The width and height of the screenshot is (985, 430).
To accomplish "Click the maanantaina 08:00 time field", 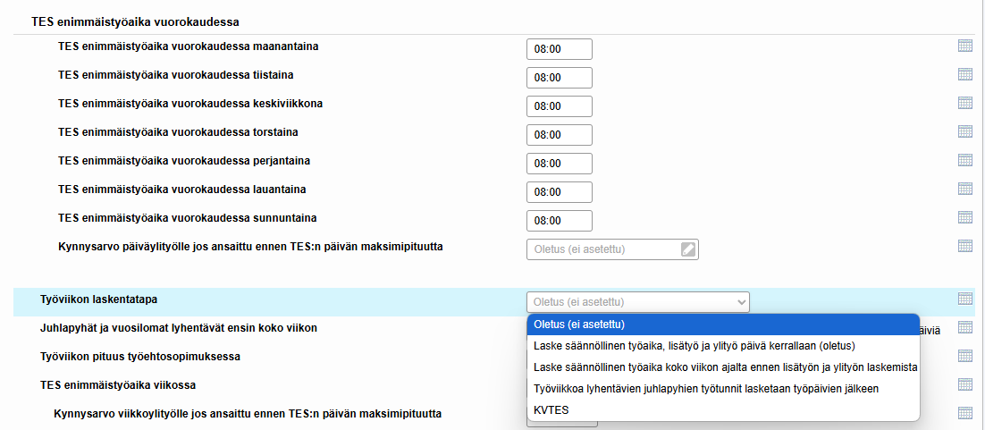I will [x=559, y=49].
